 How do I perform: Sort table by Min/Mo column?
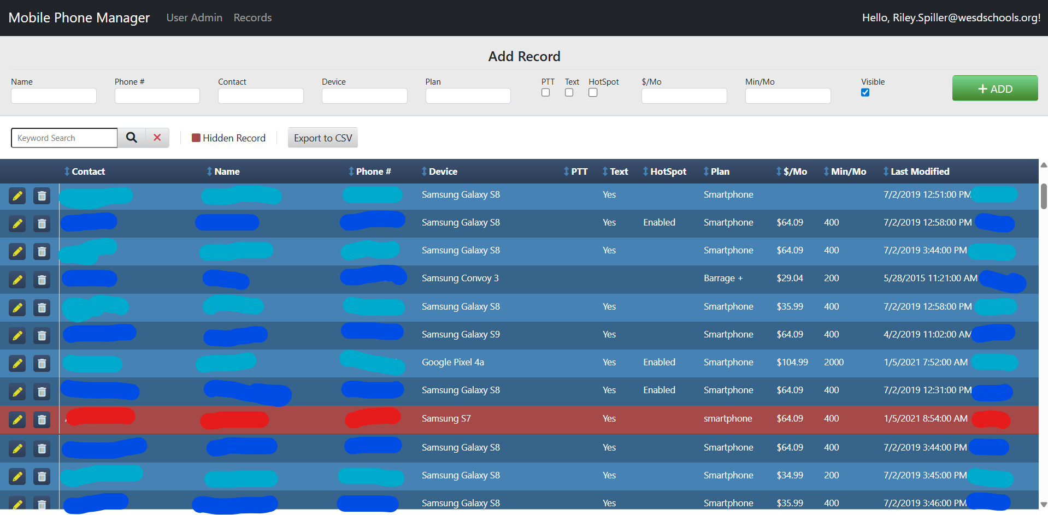(x=845, y=171)
